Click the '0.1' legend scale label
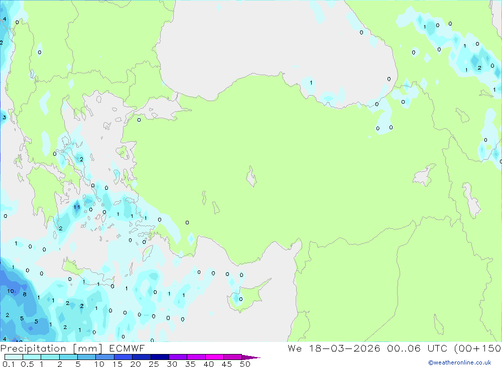The image size is (502, 367). 9,364
